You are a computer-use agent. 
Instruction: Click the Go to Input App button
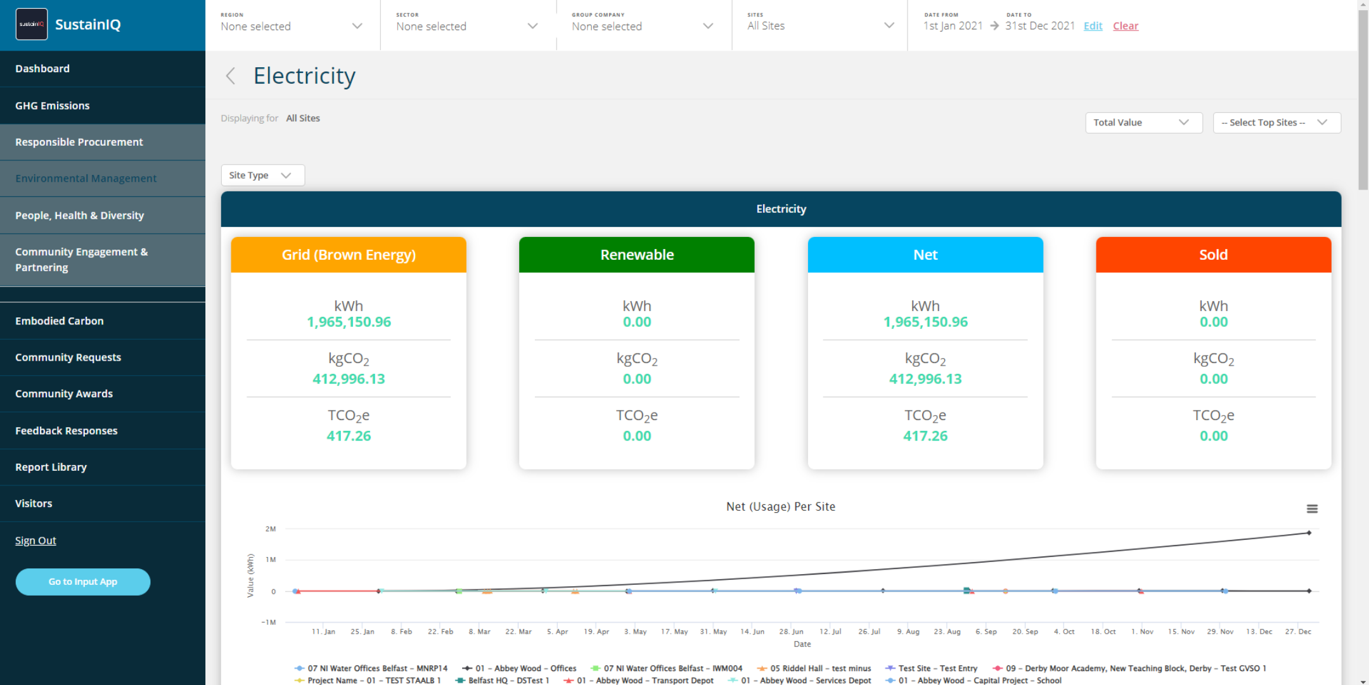[83, 581]
